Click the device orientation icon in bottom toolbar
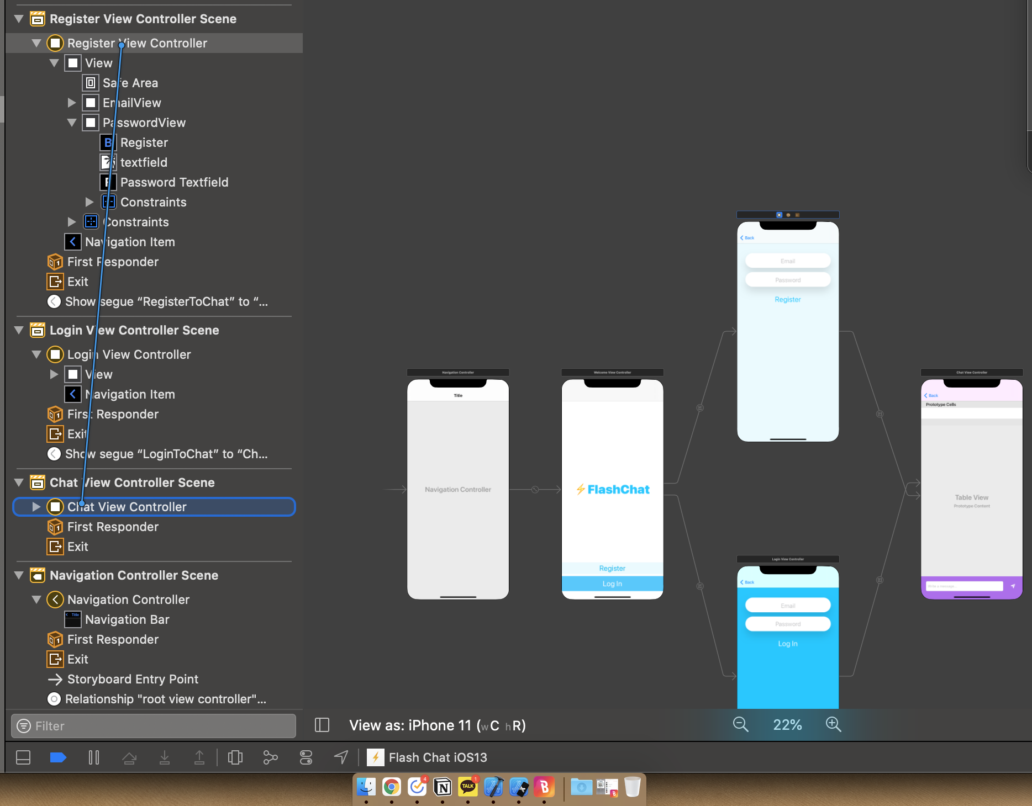 pos(235,757)
